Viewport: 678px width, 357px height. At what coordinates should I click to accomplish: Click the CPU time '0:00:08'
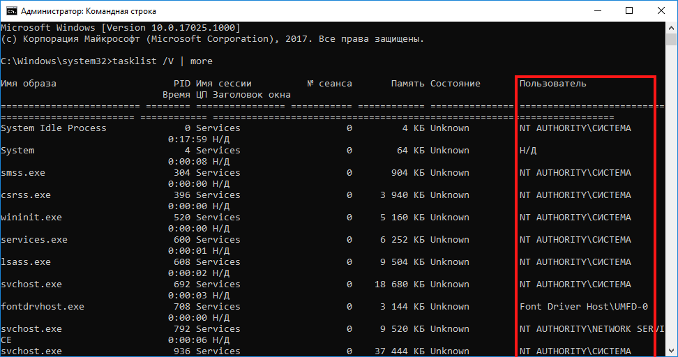[188, 162]
